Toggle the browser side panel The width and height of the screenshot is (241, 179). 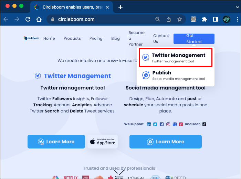tap(215, 19)
